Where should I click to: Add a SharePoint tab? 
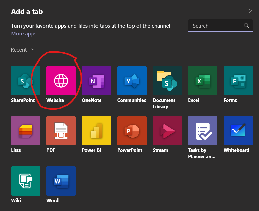26,81
